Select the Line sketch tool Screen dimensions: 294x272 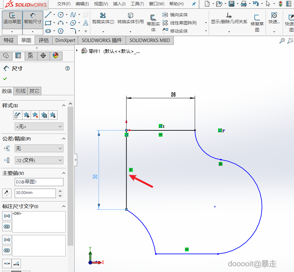point(48,15)
